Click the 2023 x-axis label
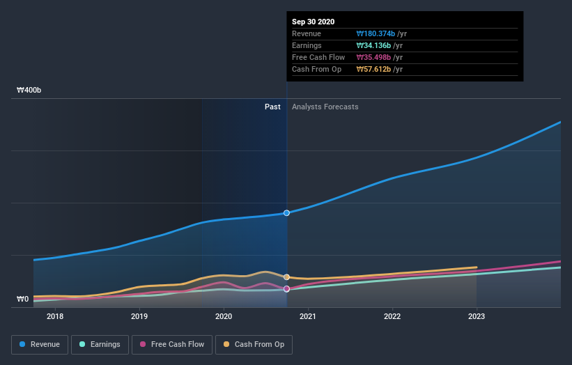 477,316
